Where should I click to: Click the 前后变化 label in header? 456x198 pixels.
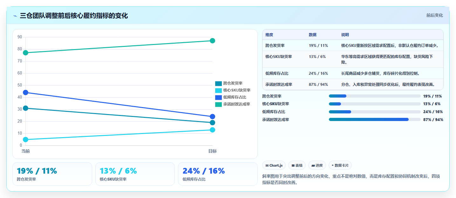(434, 16)
